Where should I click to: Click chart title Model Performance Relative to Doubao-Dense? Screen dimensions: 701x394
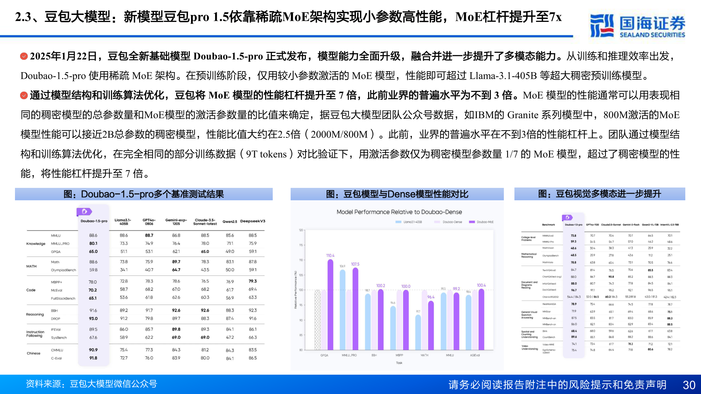[x=399, y=212]
